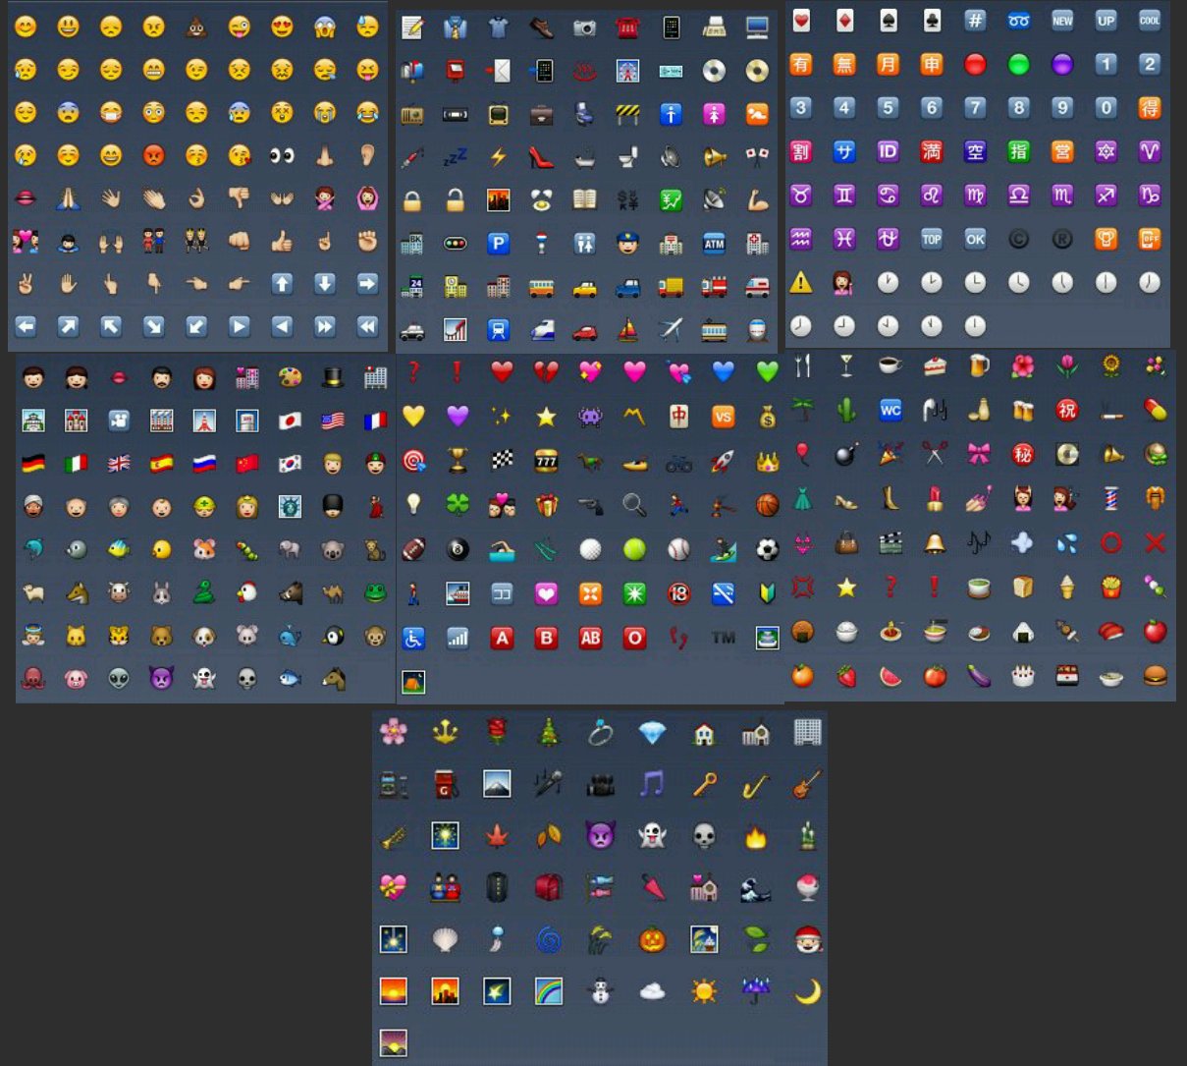This screenshot has width=1187, height=1066.
Task: Select the blue heart emoji
Action: point(724,371)
